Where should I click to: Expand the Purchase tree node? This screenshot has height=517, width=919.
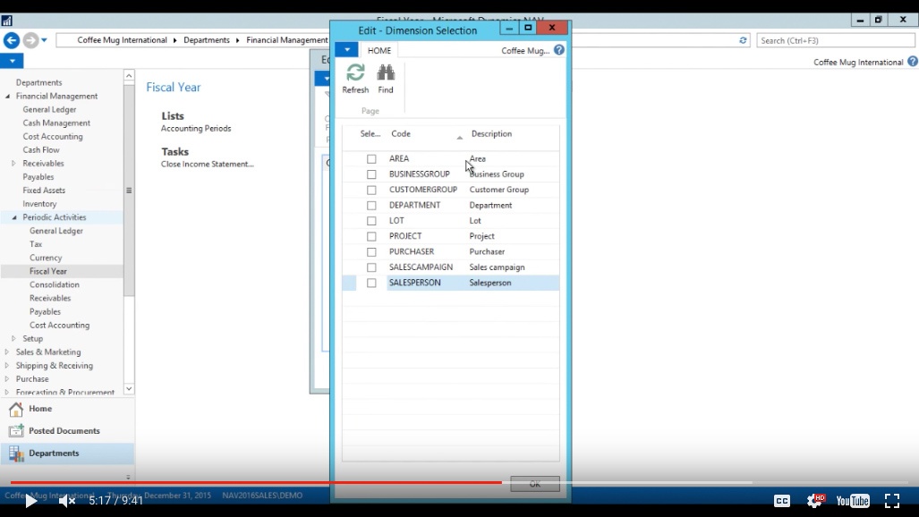(x=7, y=379)
